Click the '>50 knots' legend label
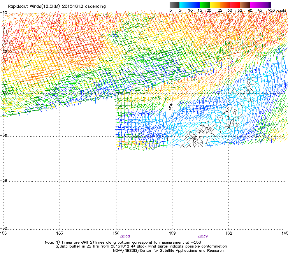The width and height of the screenshot is (288, 253). click(277, 11)
